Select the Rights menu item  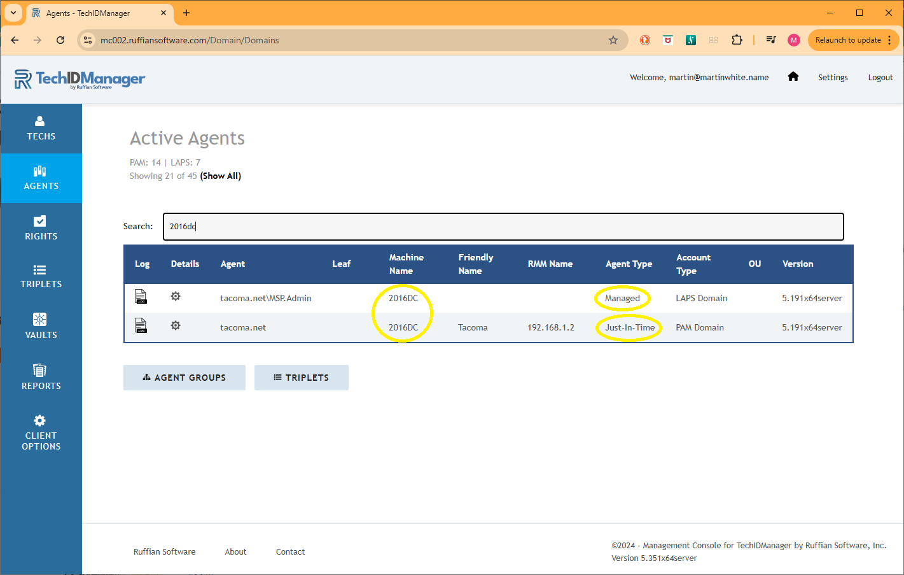pyautogui.click(x=41, y=227)
